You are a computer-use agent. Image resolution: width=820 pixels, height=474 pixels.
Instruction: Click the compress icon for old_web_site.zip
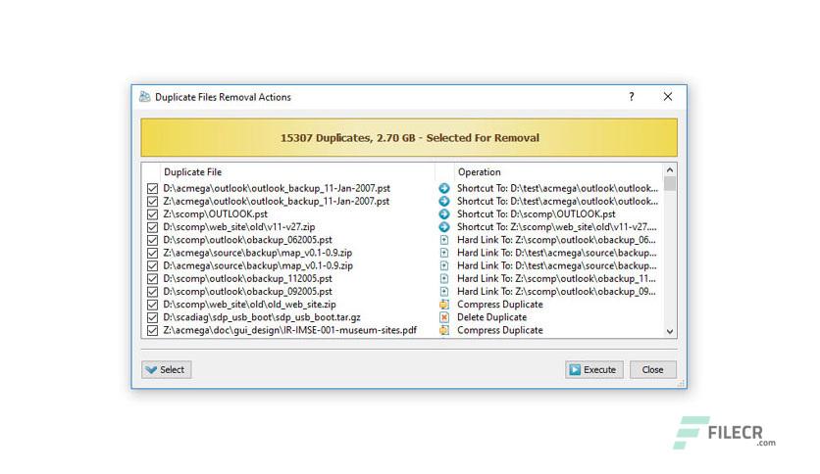pos(444,305)
